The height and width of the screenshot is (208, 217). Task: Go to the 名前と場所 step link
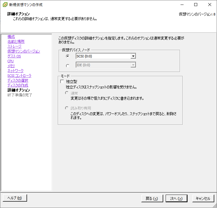coord(16,42)
